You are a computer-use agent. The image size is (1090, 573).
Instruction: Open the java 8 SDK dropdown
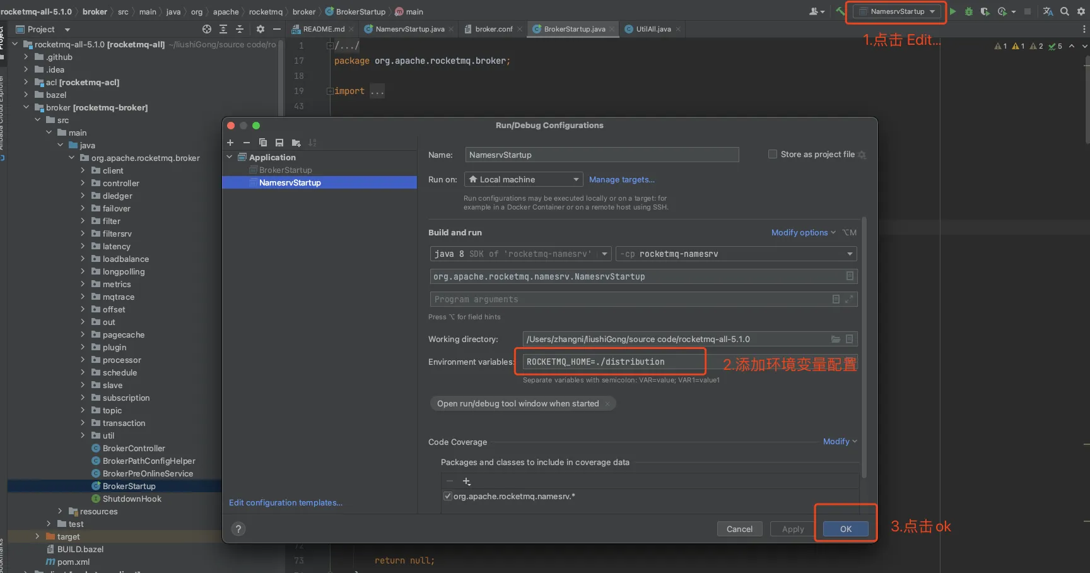pos(520,254)
